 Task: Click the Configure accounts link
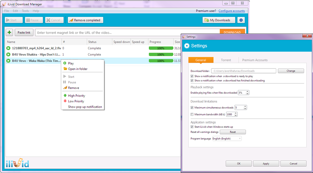[231, 11]
